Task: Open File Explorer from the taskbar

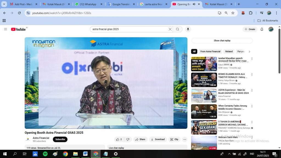Action: 75,154
